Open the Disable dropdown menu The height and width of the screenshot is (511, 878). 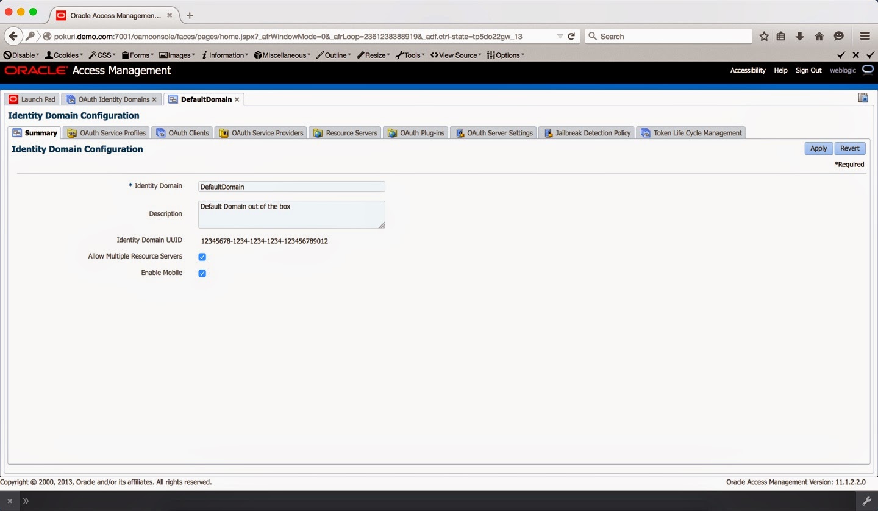21,55
